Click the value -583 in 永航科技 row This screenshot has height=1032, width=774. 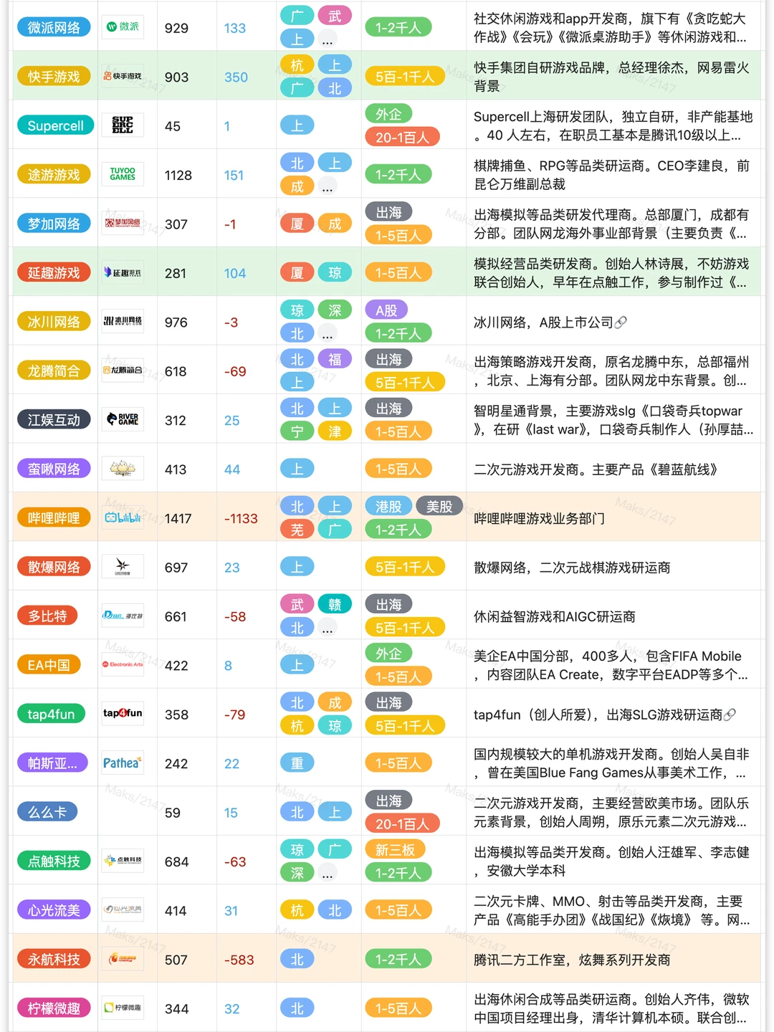click(x=239, y=960)
